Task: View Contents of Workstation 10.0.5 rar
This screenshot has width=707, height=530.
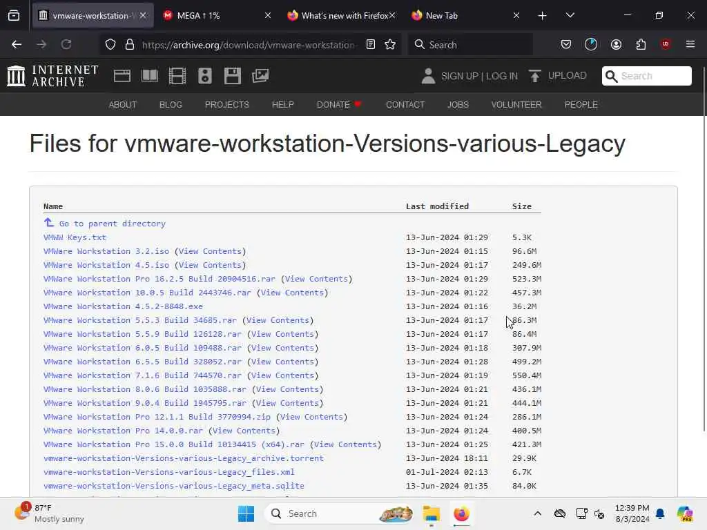Action: coord(293,293)
